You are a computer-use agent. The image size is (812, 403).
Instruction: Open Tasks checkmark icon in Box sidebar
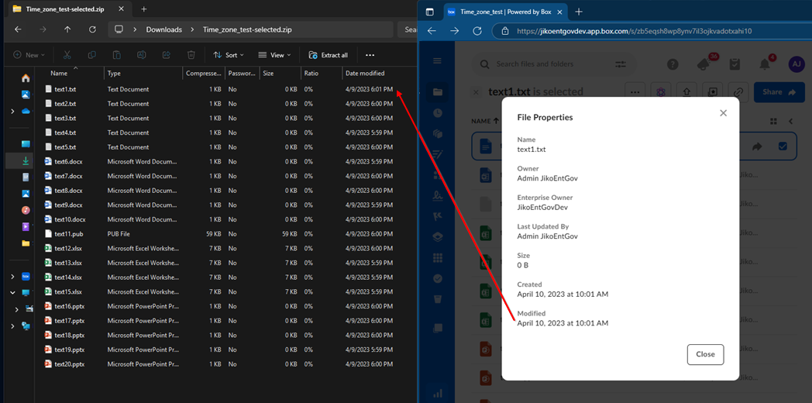[x=438, y=279]
